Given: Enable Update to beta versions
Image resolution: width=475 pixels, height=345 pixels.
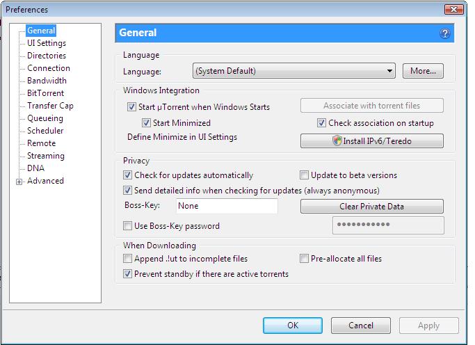Looking at the screenshot, I should pyautogui.click(x=304, y=175).
